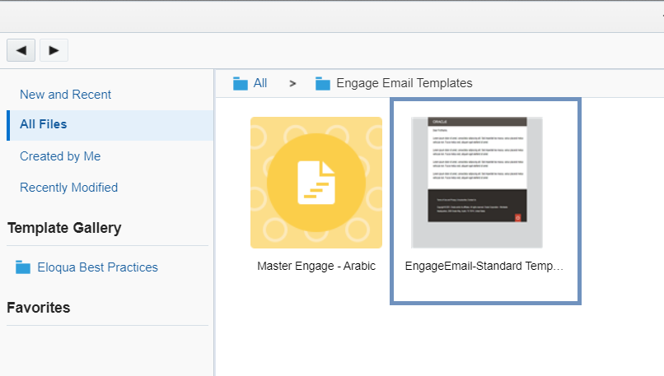The image size is (664, 376).
Task: Click the back arrow navigation button
Action: pyautogui.click(x=21, y=50)
